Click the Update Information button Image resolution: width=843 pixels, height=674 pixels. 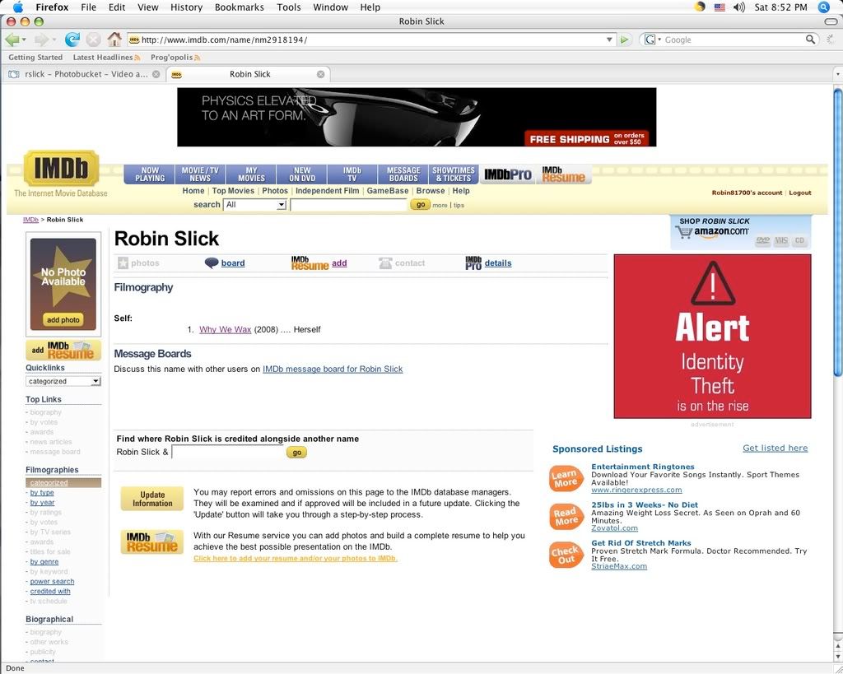tap(152, 499)
